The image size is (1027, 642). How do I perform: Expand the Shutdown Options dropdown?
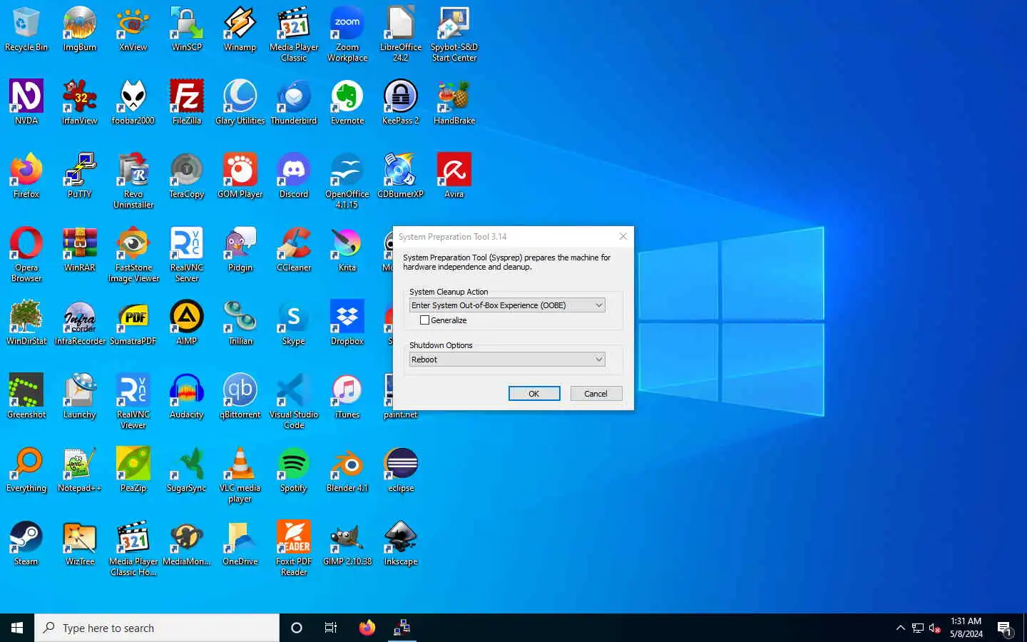click(x=507, y=360)
